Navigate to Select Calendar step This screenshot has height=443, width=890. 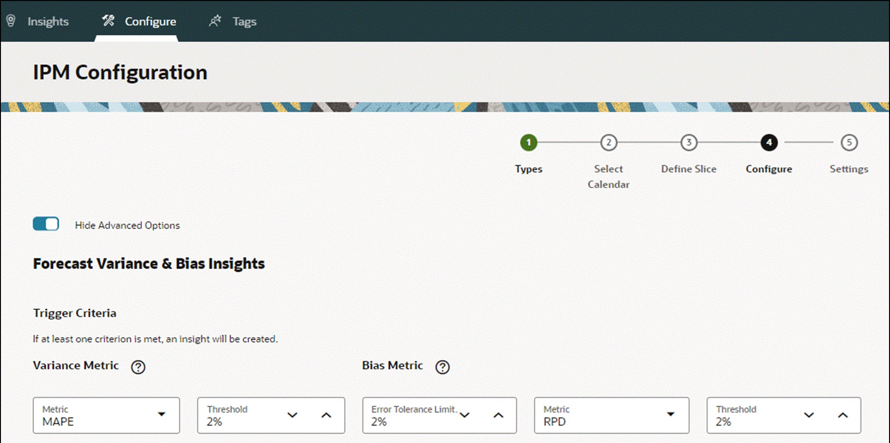tap(608, 142)
